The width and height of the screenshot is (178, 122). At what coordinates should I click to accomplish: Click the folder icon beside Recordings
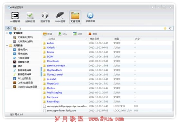pyautogui.click(x=44, y=102)
